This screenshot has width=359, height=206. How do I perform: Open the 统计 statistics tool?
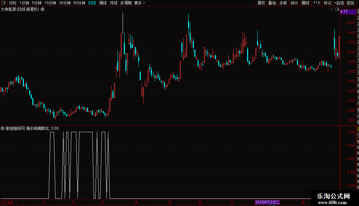click(x=294, y=3)
